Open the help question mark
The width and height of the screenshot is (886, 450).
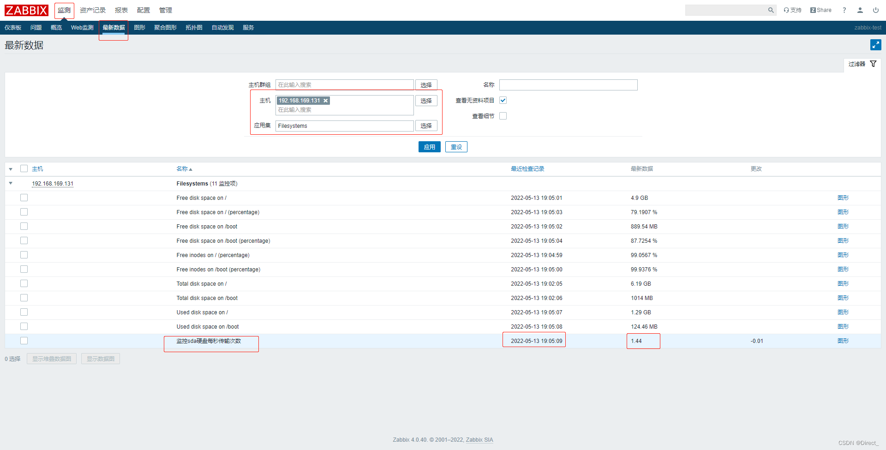844,10
